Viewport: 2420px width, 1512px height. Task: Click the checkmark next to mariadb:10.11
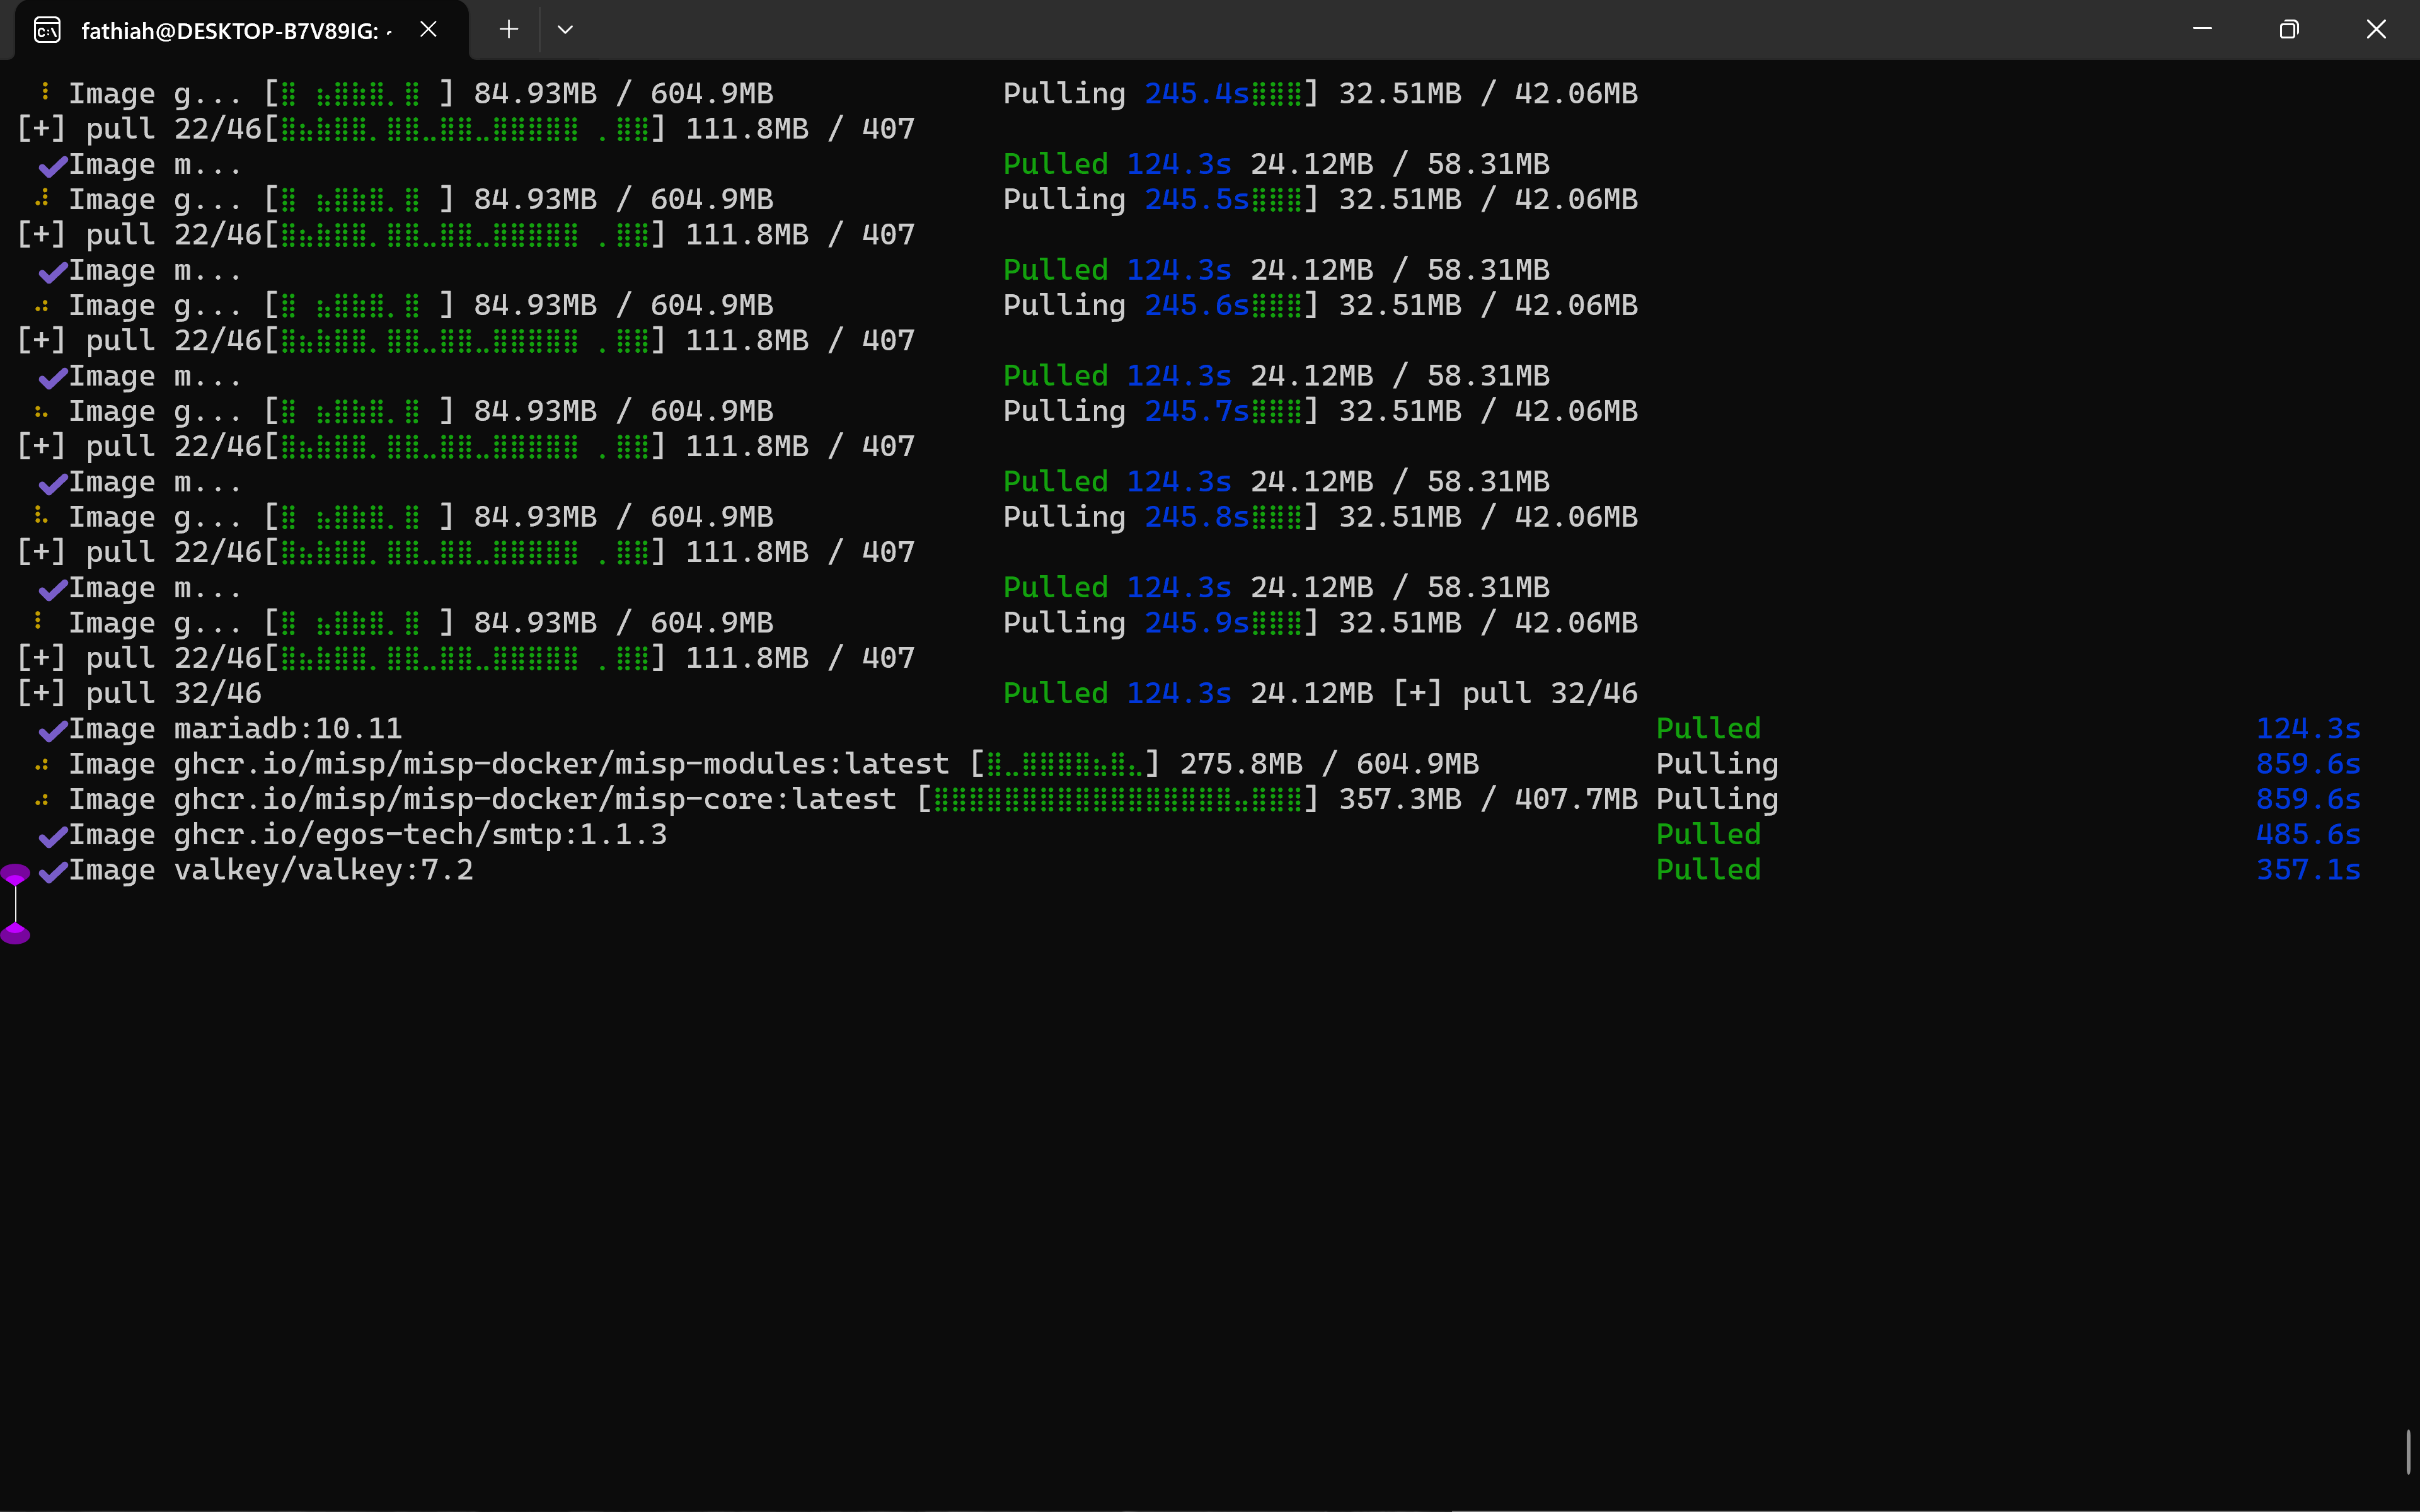click(52, 730)
